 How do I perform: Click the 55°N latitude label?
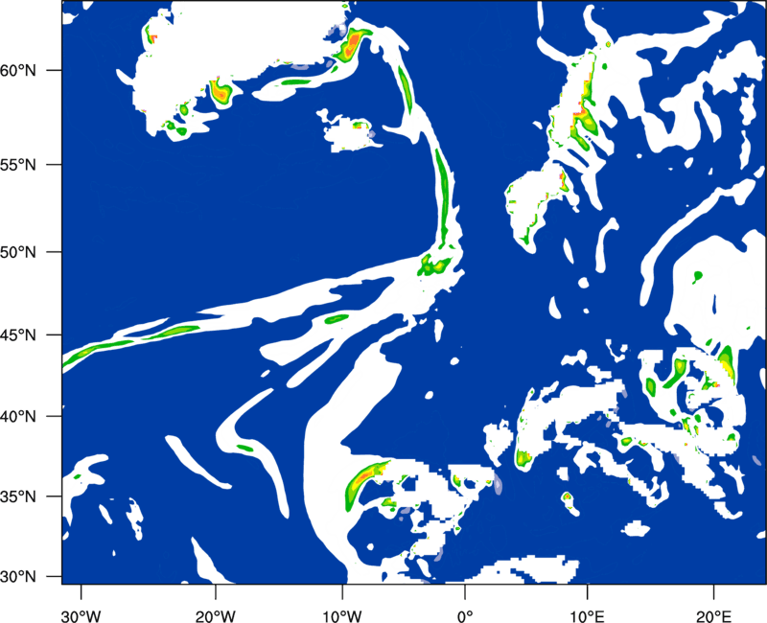click(x=18, y=165)
